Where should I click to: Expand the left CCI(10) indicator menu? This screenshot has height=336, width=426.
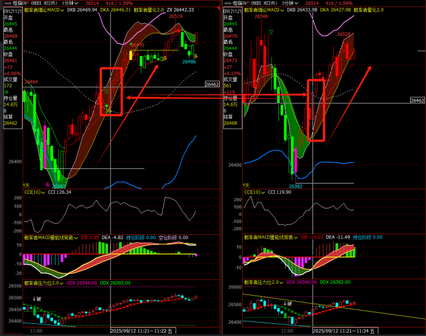tap(43, 192)
